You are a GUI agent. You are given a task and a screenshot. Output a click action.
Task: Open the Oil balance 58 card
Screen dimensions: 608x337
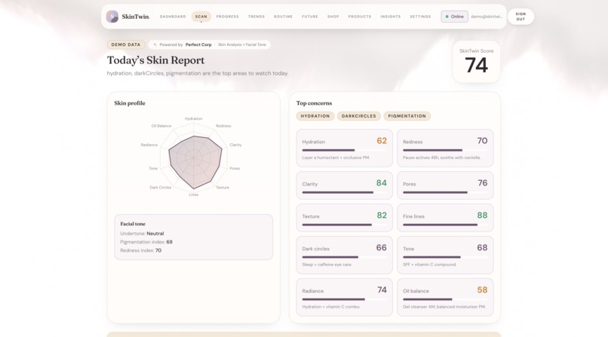click(x=445, y=297)
